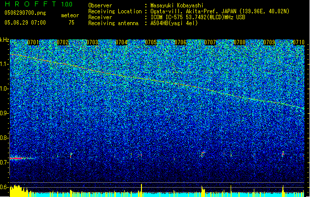Click the 0.8 frequency axis label
This screenshot has height=197, width=310.
pos(4,138)
